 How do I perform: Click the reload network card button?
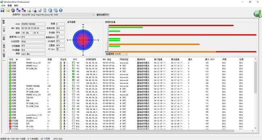coord(103,15)
